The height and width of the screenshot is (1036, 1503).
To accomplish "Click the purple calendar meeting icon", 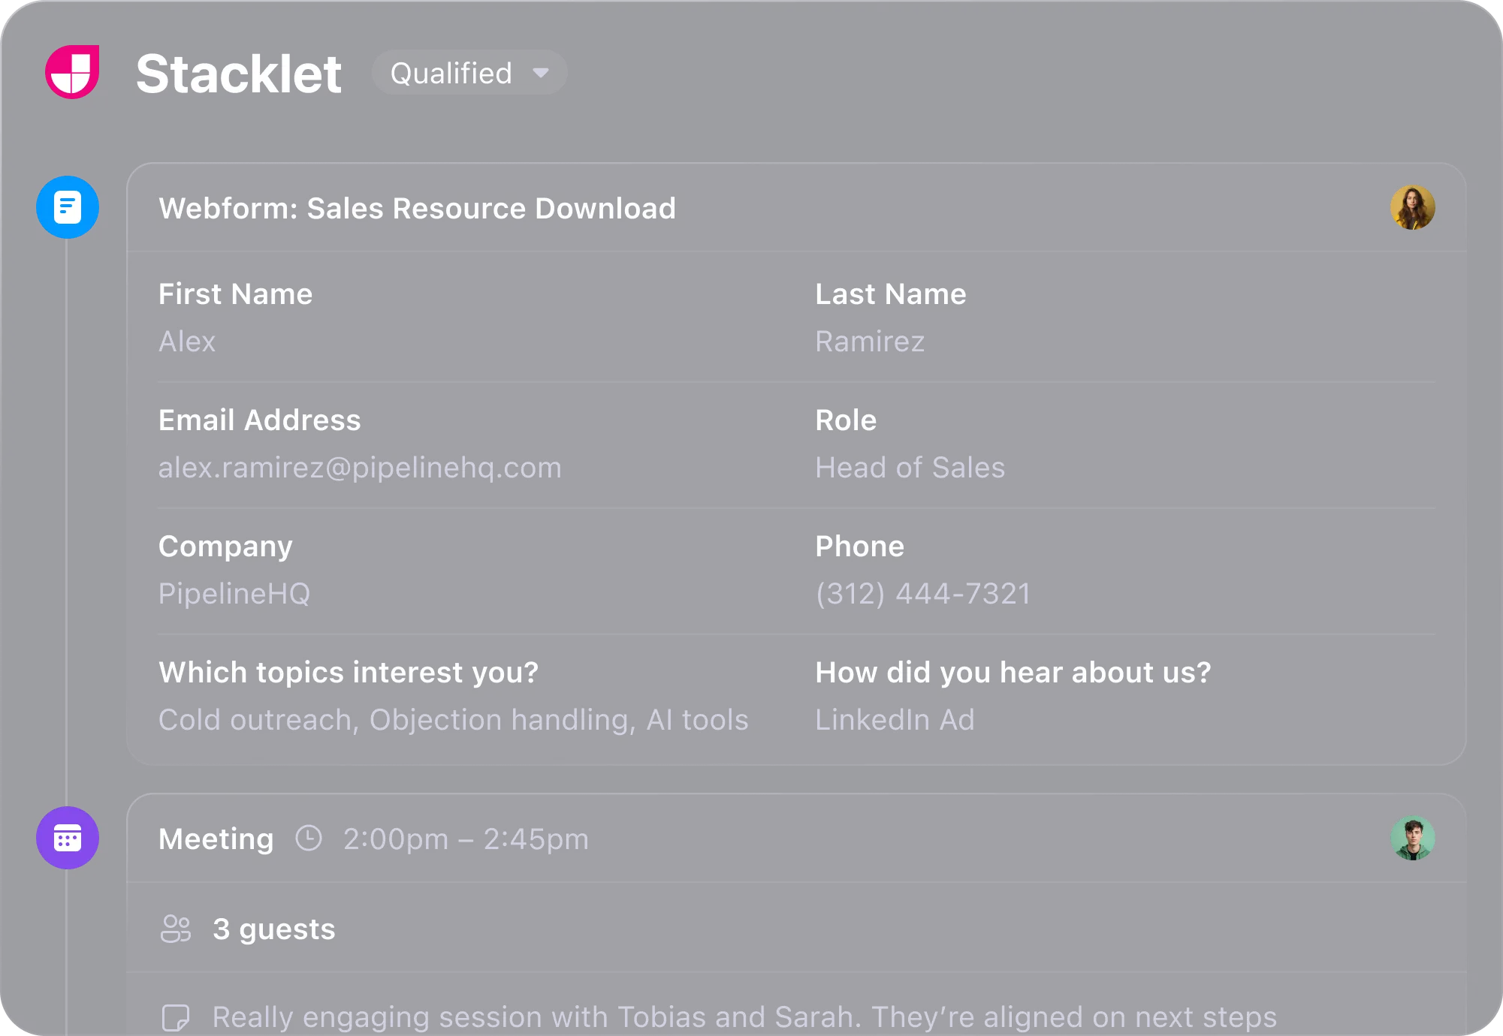I will point(68,838).
